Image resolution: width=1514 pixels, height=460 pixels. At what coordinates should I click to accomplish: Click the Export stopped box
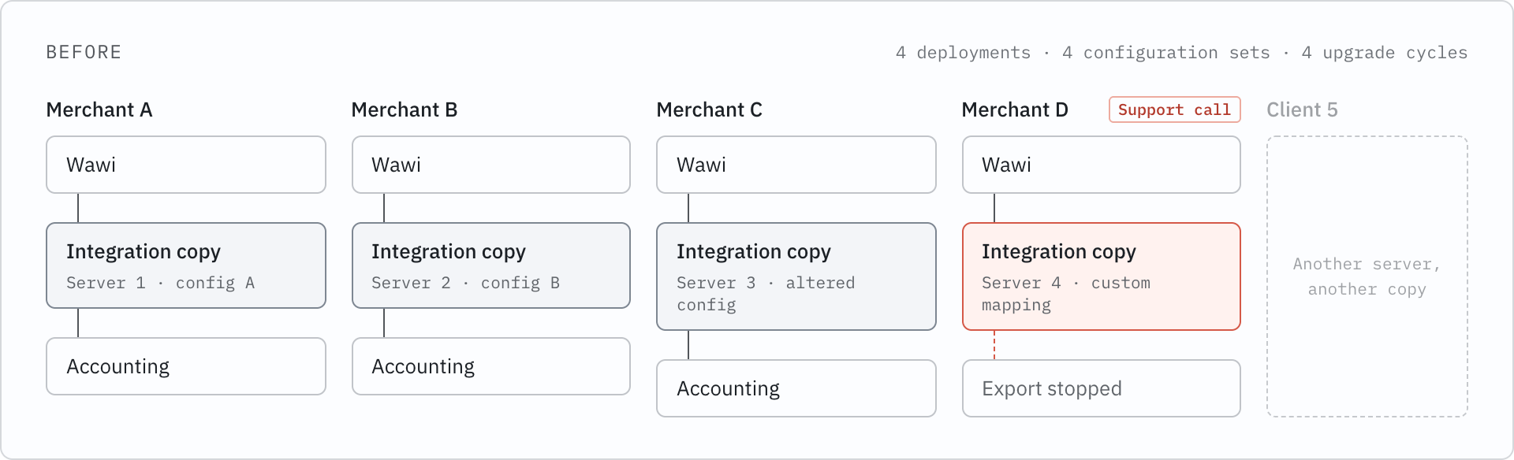click(1102, 388)
